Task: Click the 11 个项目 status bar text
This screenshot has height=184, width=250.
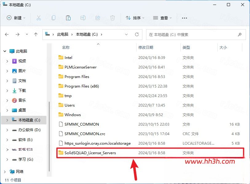Action: 13,180
